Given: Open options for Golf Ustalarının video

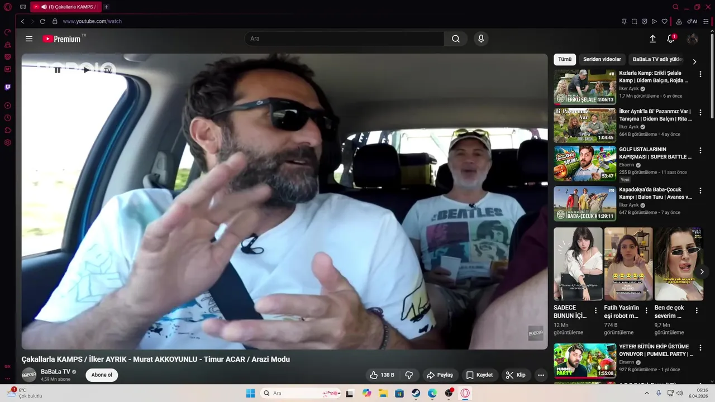Looking at the screenshot, I should pos(700,151).
